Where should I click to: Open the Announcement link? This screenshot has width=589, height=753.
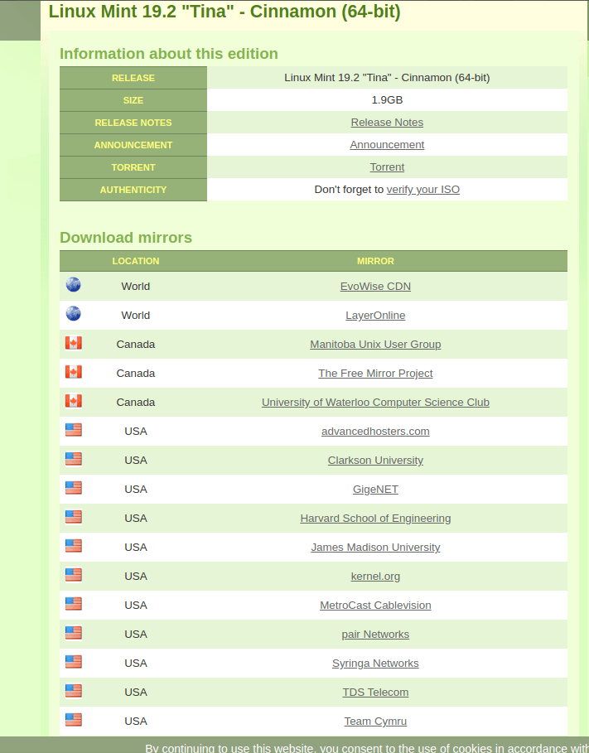[387, 144]
